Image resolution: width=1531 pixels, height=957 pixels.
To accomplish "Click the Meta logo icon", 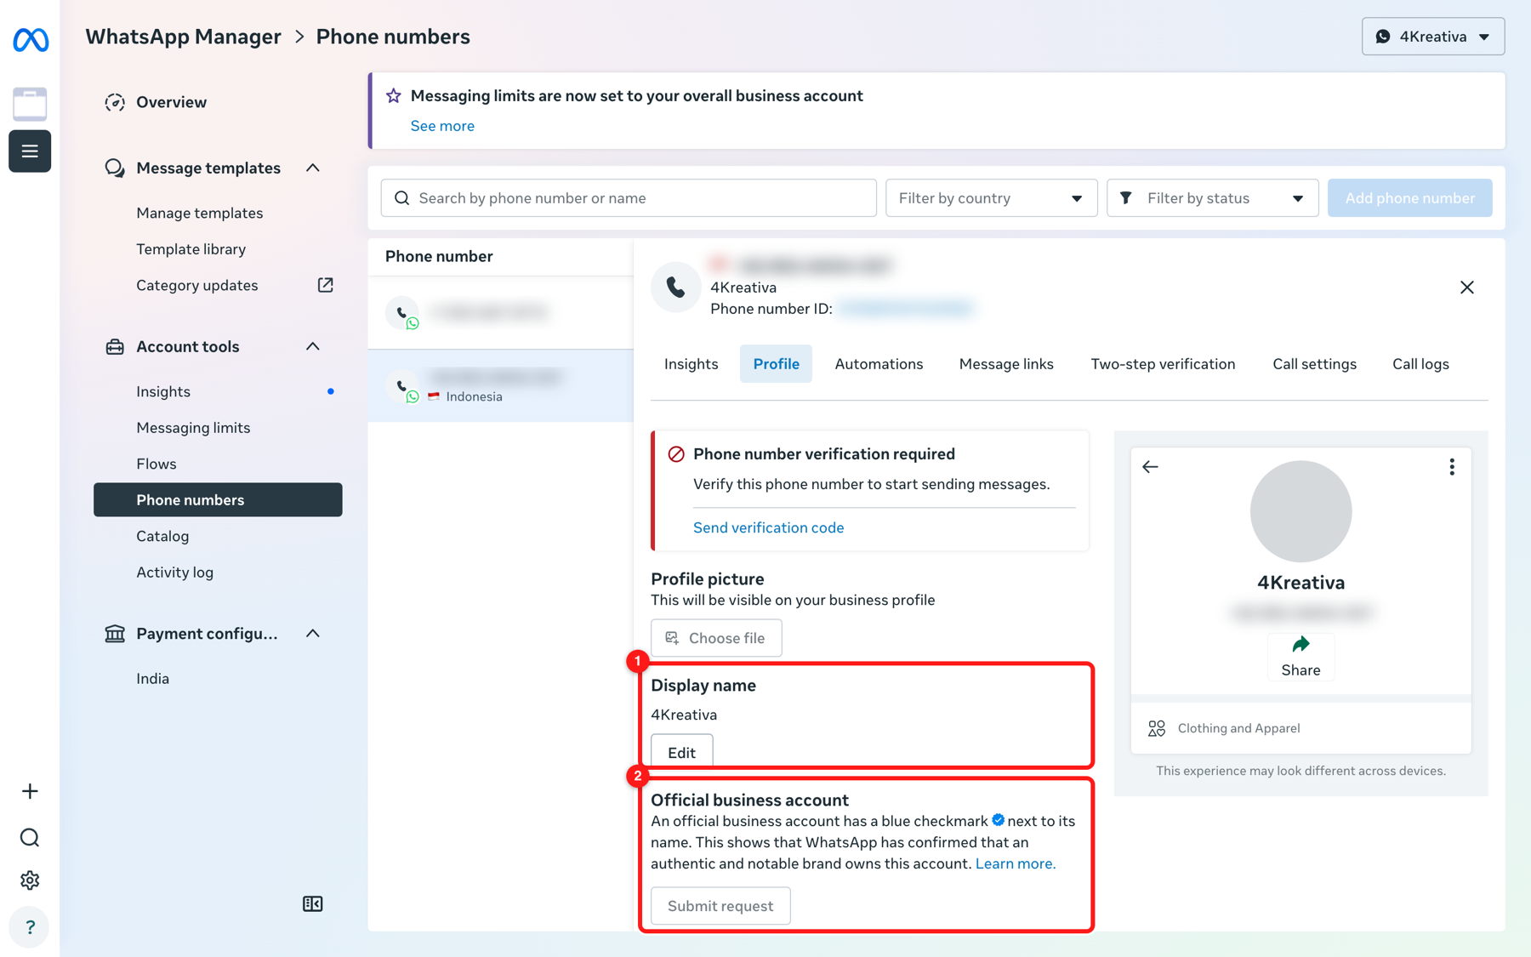I will tap(31, 39).
